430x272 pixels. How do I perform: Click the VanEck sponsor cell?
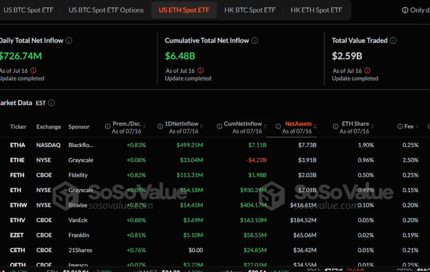[78, 220]
